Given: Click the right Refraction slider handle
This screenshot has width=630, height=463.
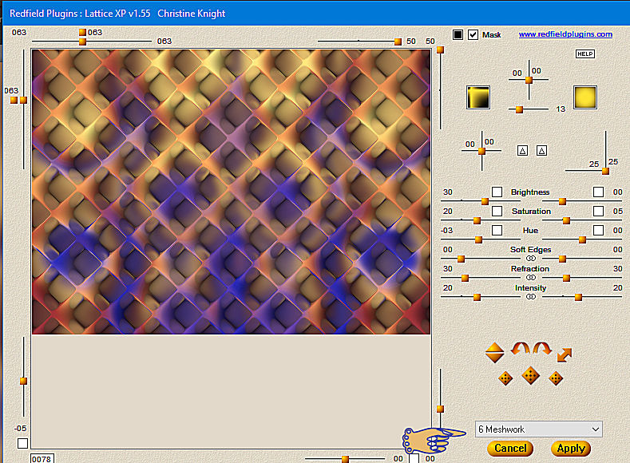Looking at the screenshot, I should [566, 278].
